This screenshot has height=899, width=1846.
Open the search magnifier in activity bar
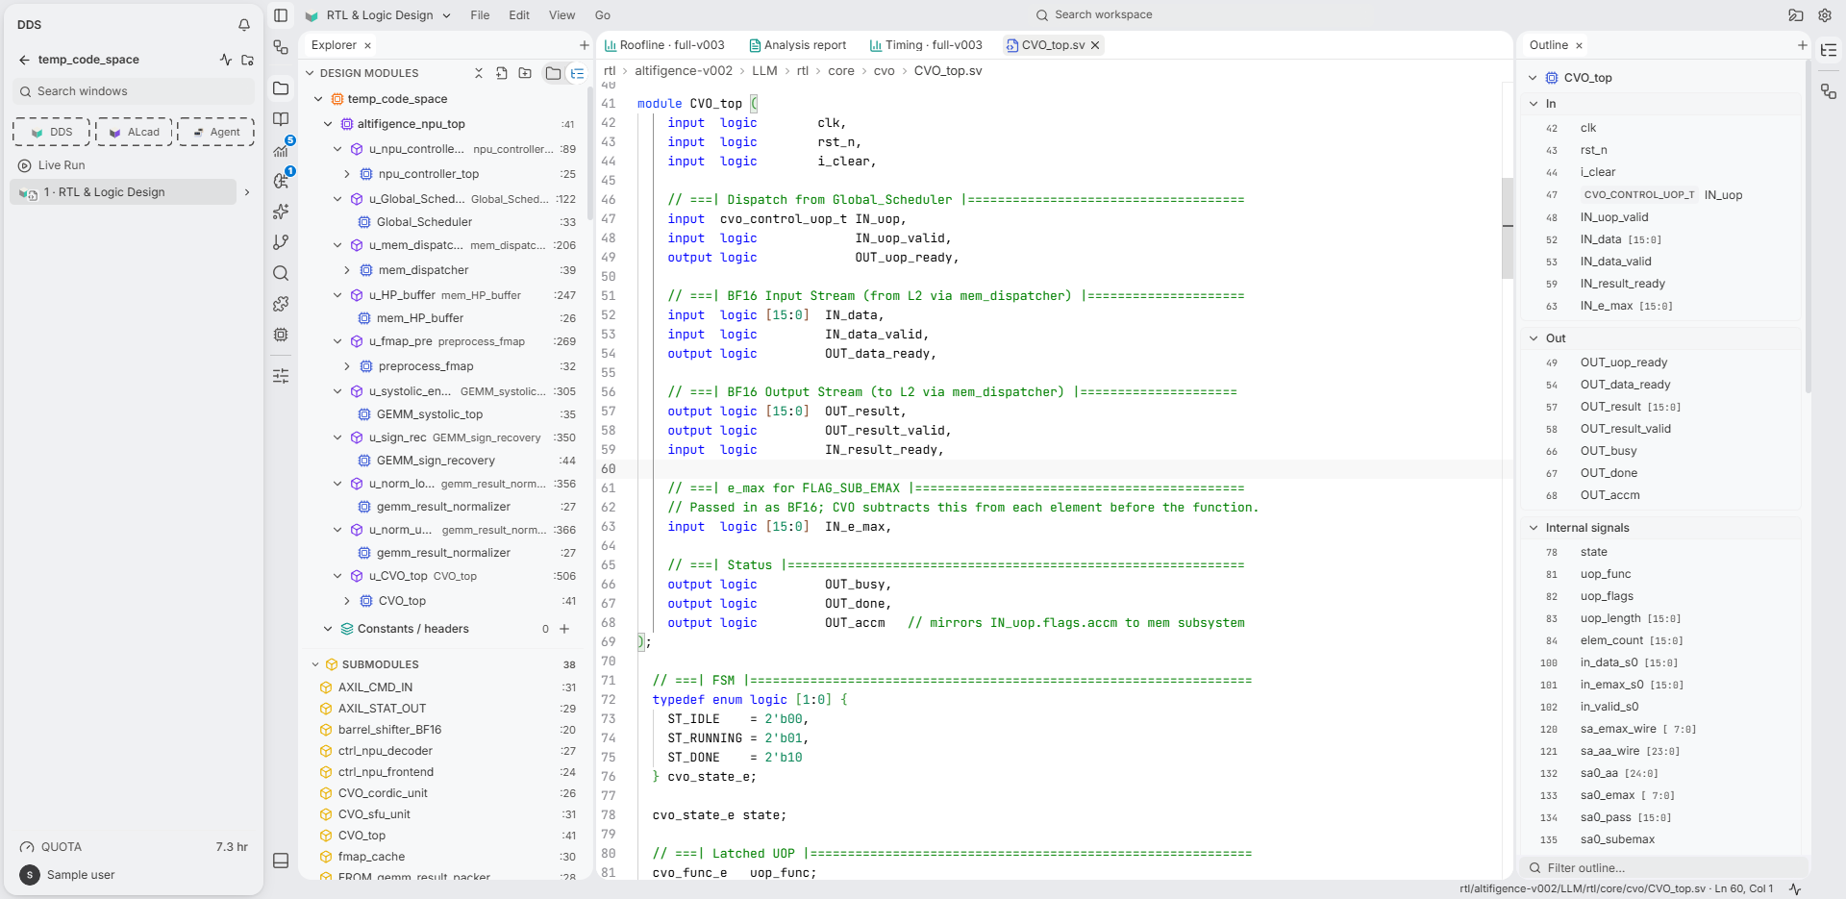coord(281,273)
